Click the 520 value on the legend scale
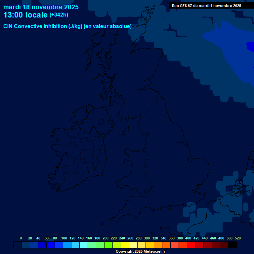The image size is (254, 254). point(237,238)
